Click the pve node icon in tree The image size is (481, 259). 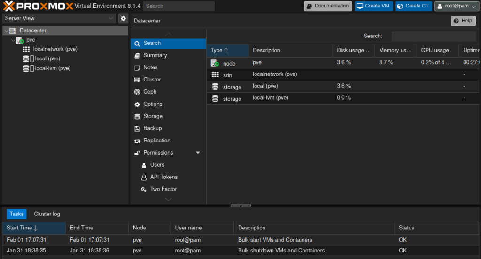click(x=20, y=40)
